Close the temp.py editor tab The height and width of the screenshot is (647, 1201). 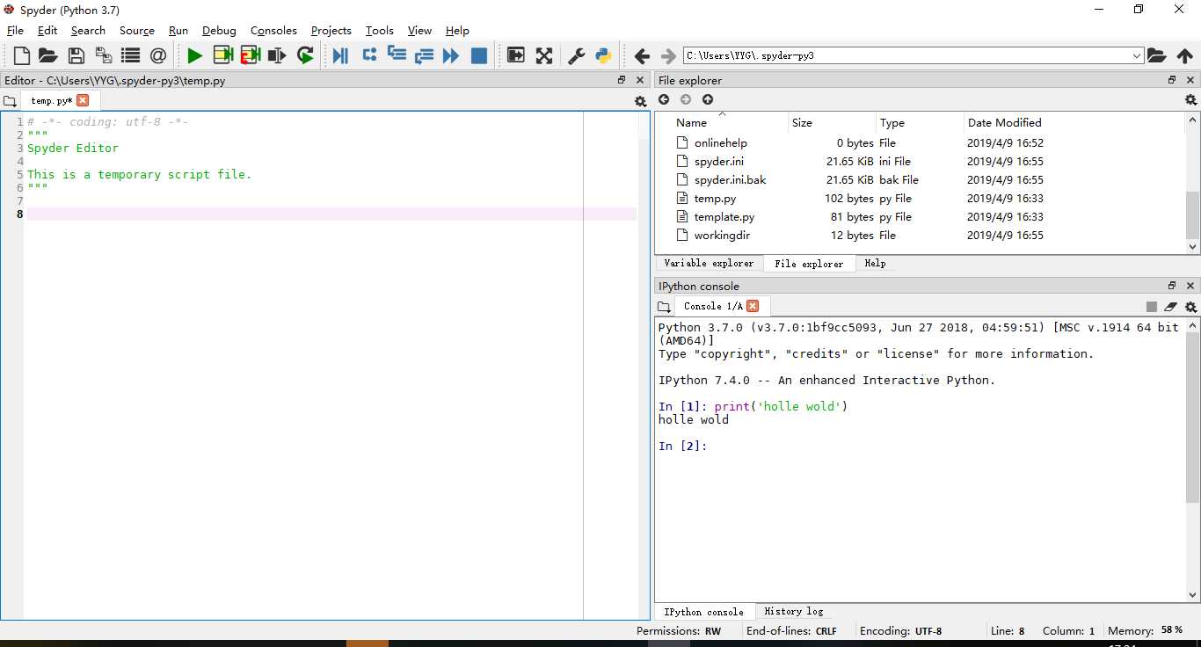point(83,100)
